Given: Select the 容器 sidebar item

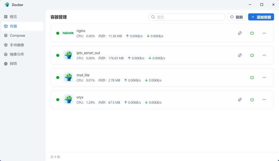Looking at the screenshot, I should (x=23, y=26).
